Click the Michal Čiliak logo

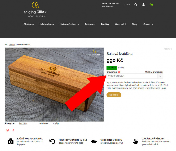tap(35, 10)
